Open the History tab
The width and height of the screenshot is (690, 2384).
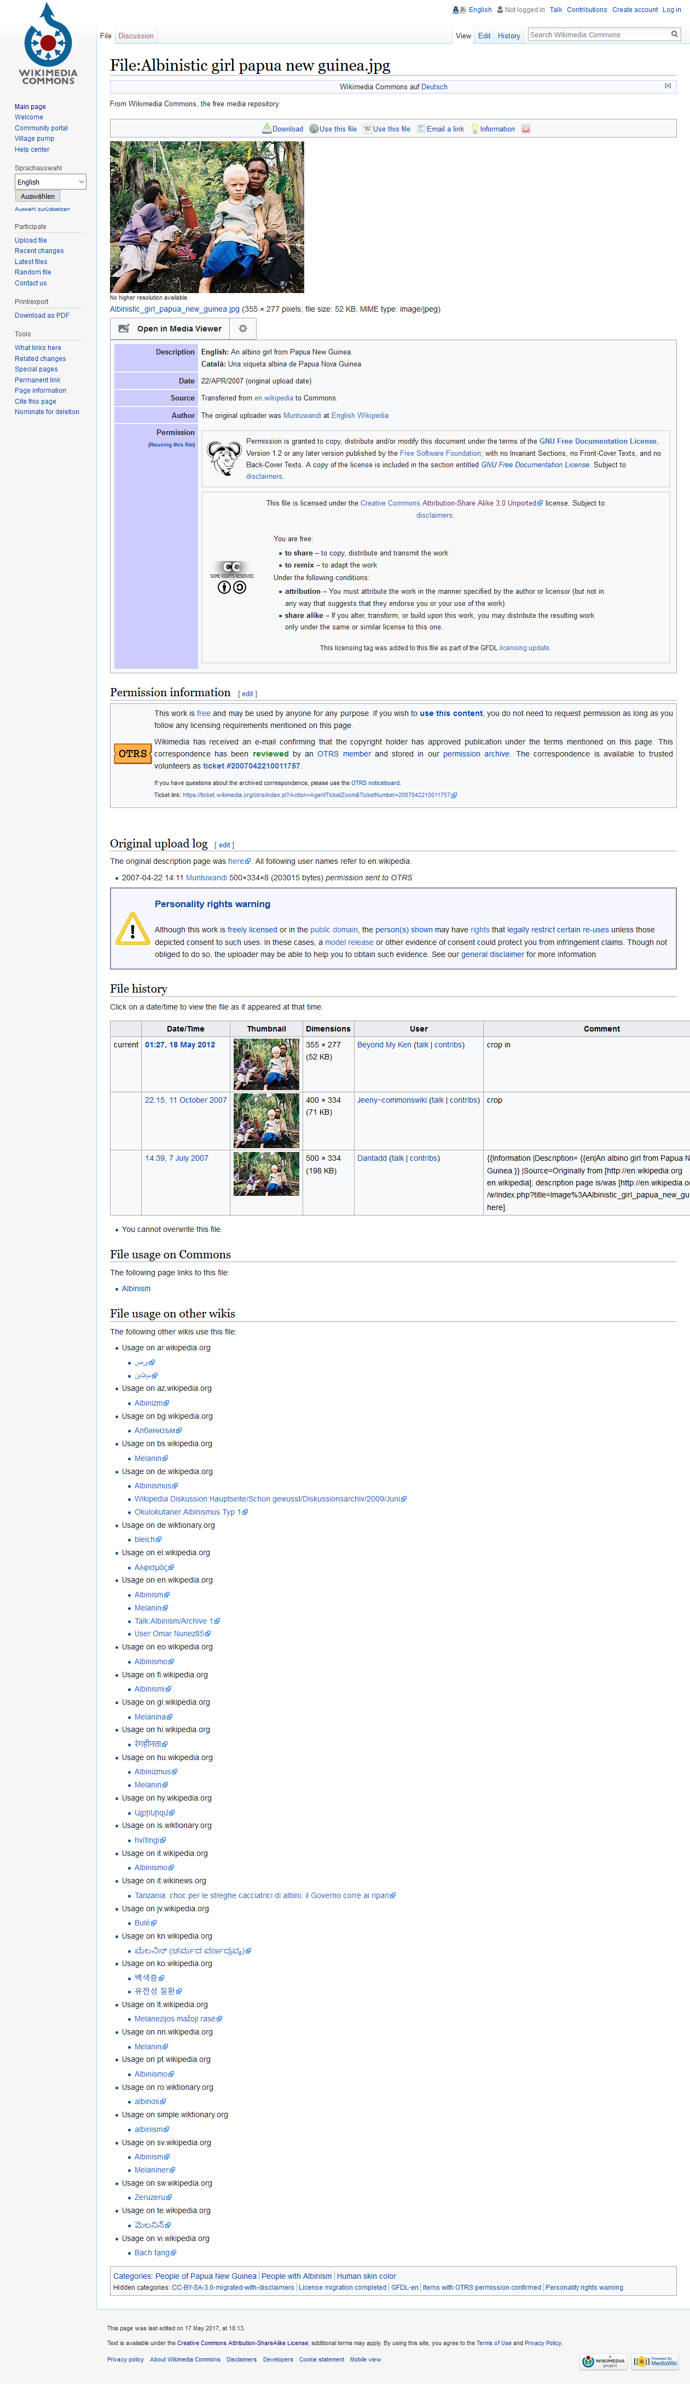pos(509,36)
